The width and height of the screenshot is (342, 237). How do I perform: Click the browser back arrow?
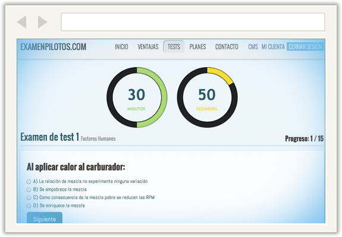pos(22,22)
